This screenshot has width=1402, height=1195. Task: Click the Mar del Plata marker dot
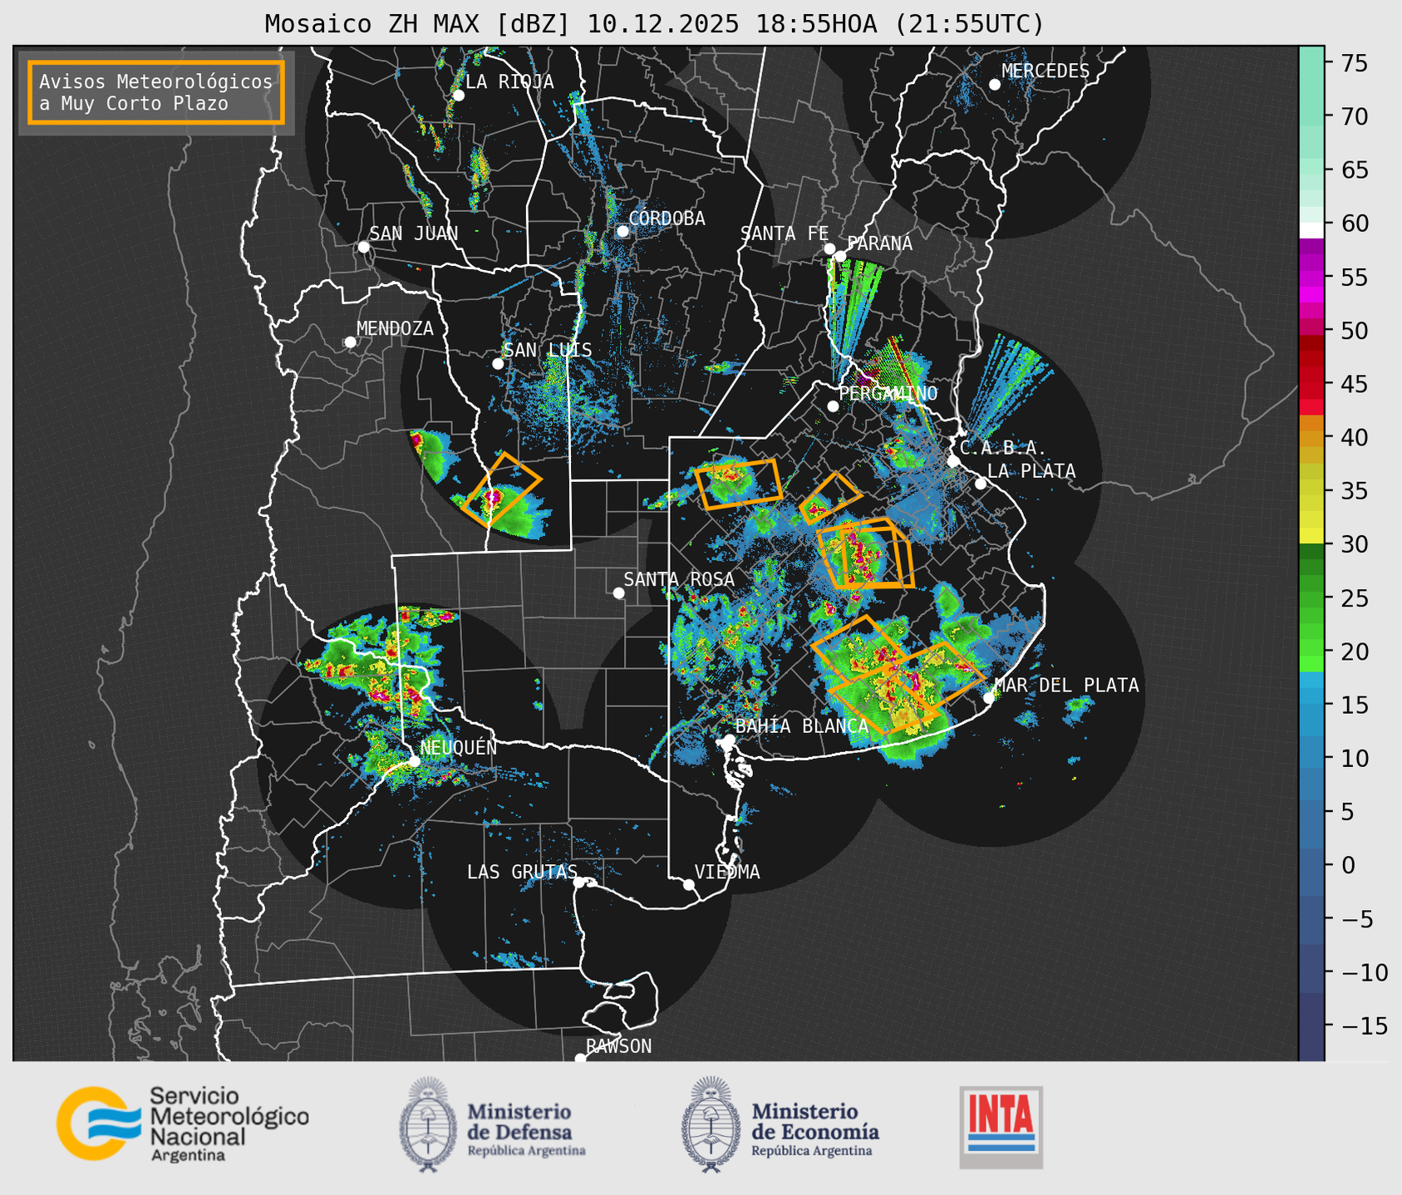pyautogui.click(x=988, y=698)
